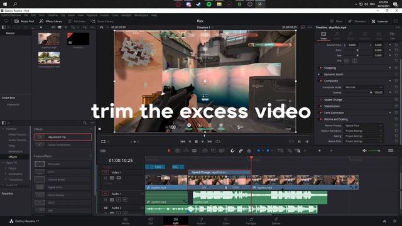The image size is (402, 226).
Task: Open viewer transform overlay mode icon
Action: (x=103, y=141)
